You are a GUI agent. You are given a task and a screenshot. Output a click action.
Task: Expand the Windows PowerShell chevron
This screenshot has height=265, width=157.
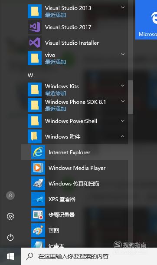point(123,121)
